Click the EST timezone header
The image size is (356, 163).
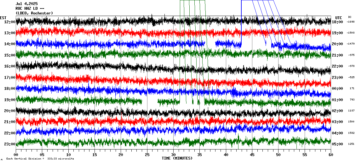pos(3,18)
